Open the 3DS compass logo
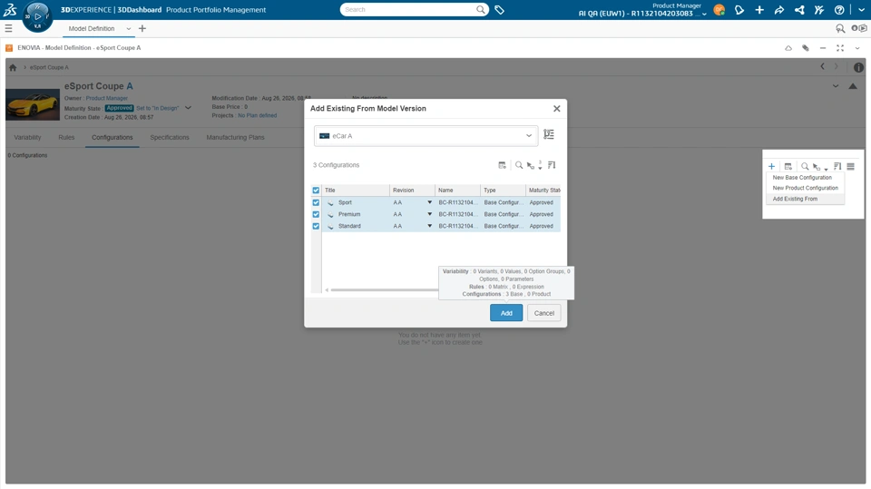The height and width of the screenshot is (489, 871). tap(10, 9)
